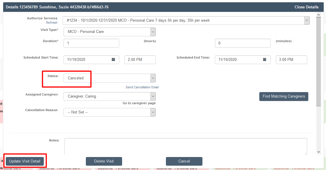Click the Visit Type dropdown arrow

pyautogui.click(x=153, y=32)
